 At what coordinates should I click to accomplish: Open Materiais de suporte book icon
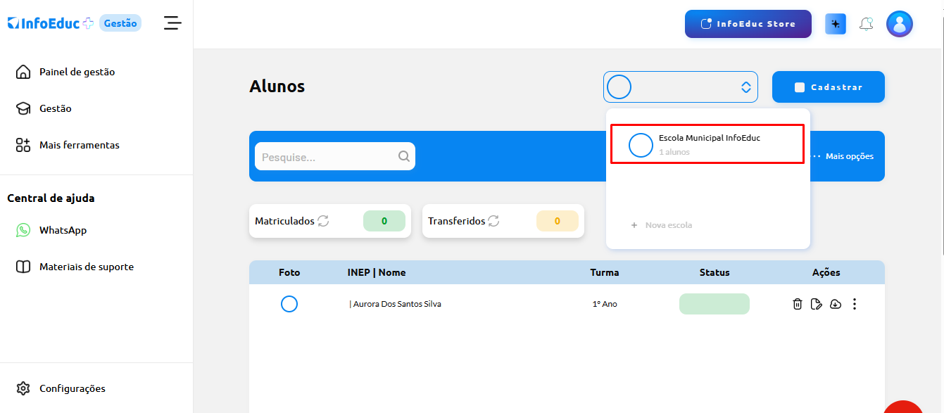(23, 267)
